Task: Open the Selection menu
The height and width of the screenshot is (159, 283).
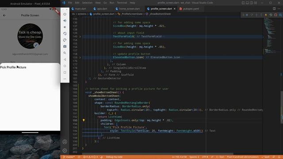Action: (x=87, y=3)
